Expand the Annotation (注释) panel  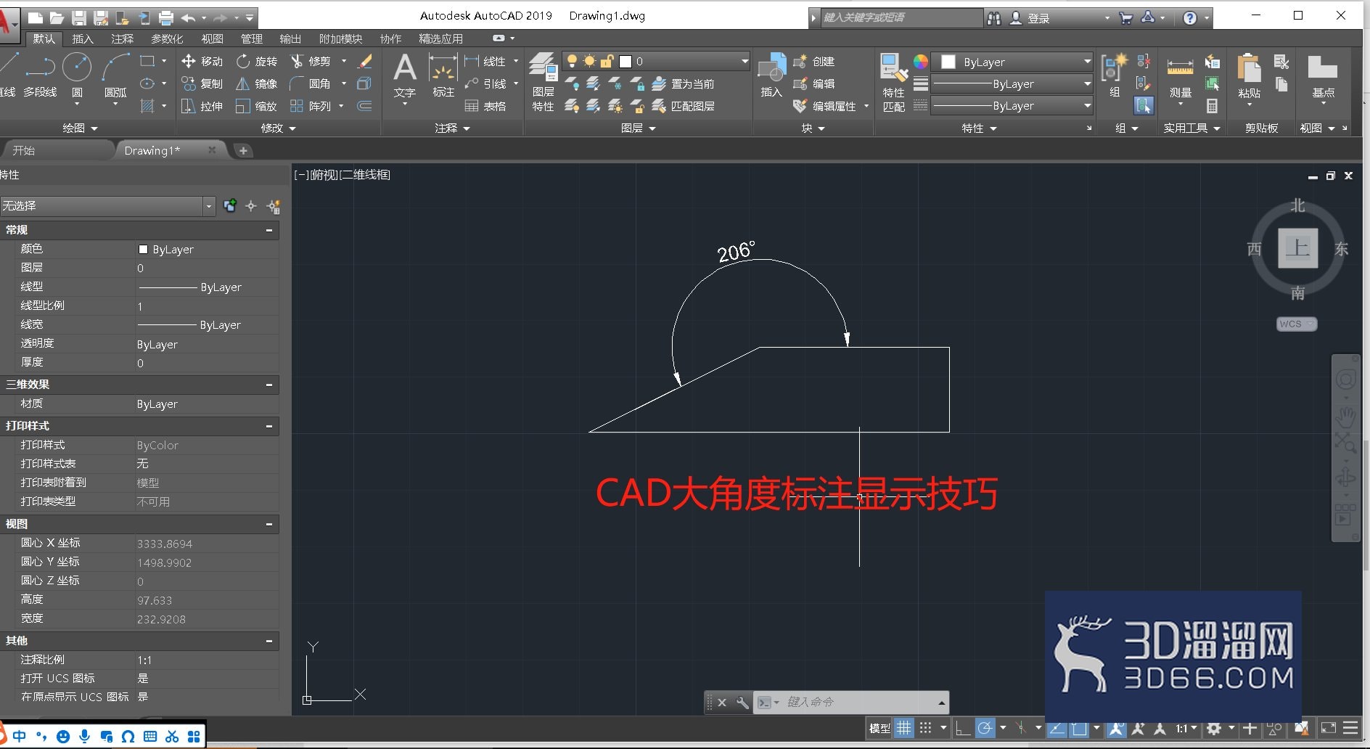click(452, 128)
